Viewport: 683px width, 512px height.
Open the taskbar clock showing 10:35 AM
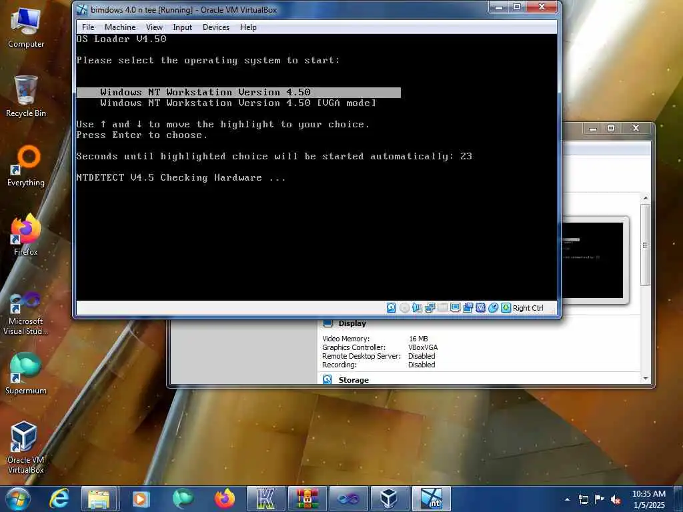pyautogui.click(x=649, y=499)
